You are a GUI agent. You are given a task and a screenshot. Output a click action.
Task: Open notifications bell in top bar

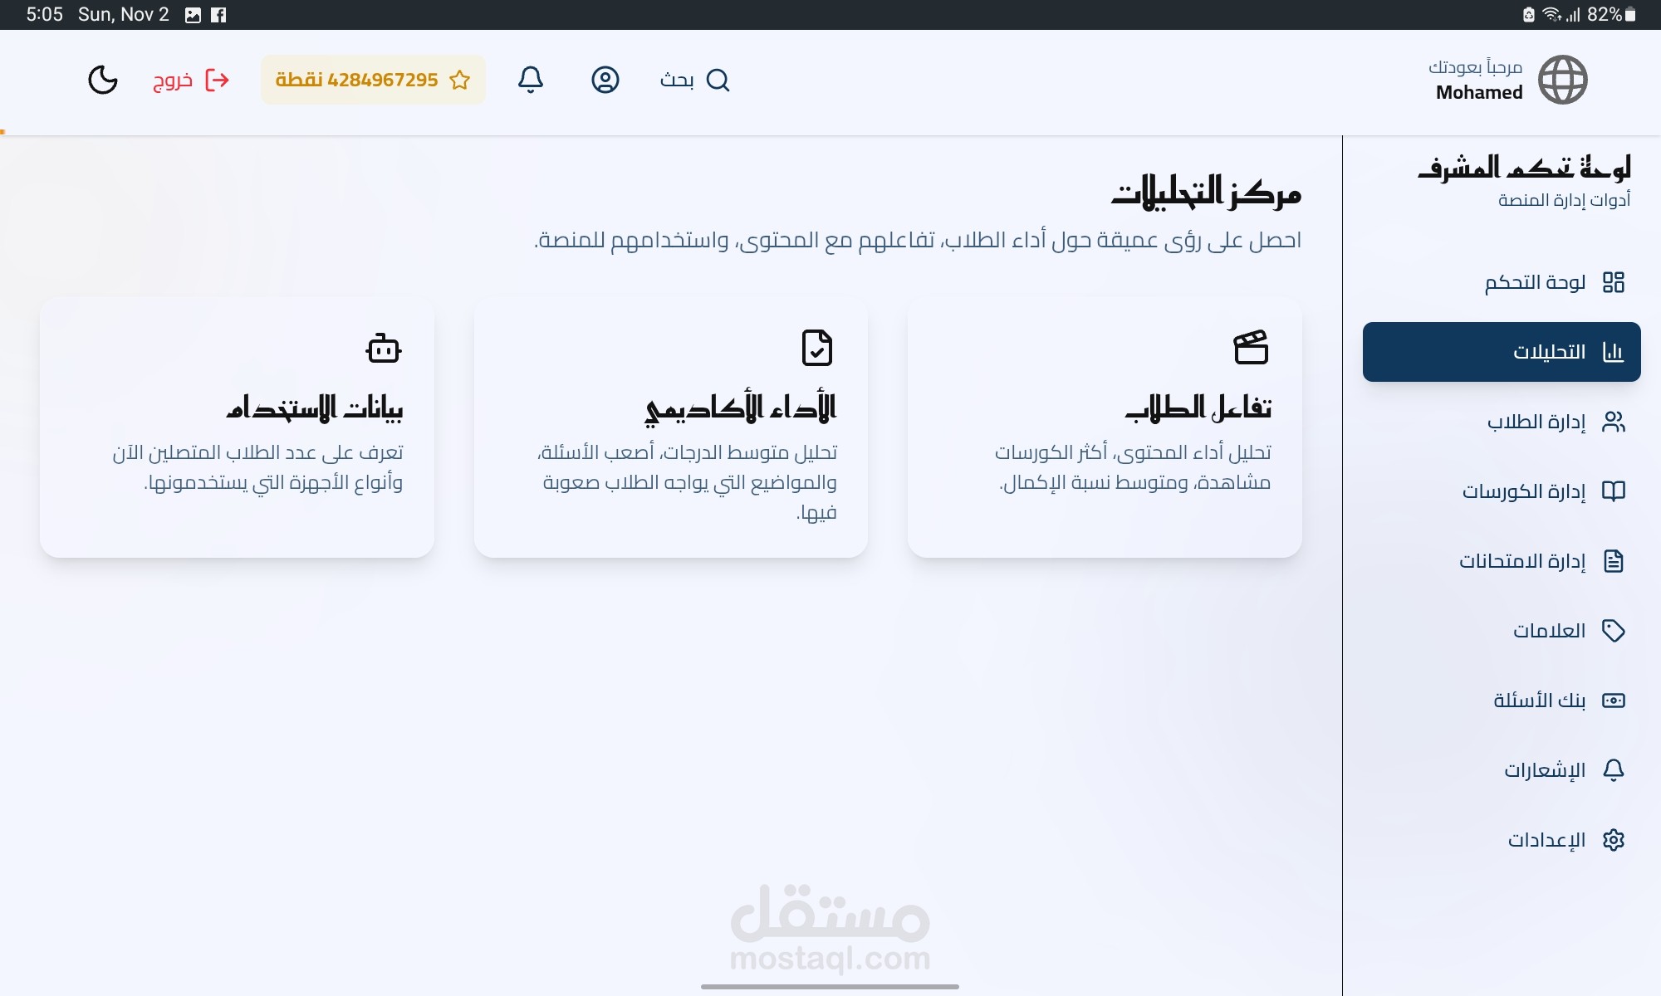point(531,80)
